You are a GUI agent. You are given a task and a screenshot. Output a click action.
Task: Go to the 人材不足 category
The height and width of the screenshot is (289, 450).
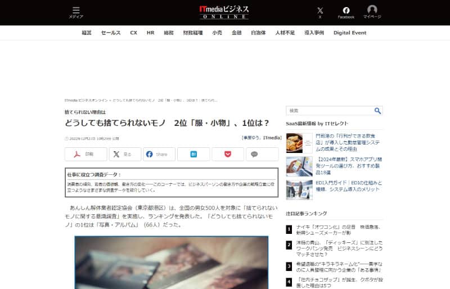(x=285, y=33)
